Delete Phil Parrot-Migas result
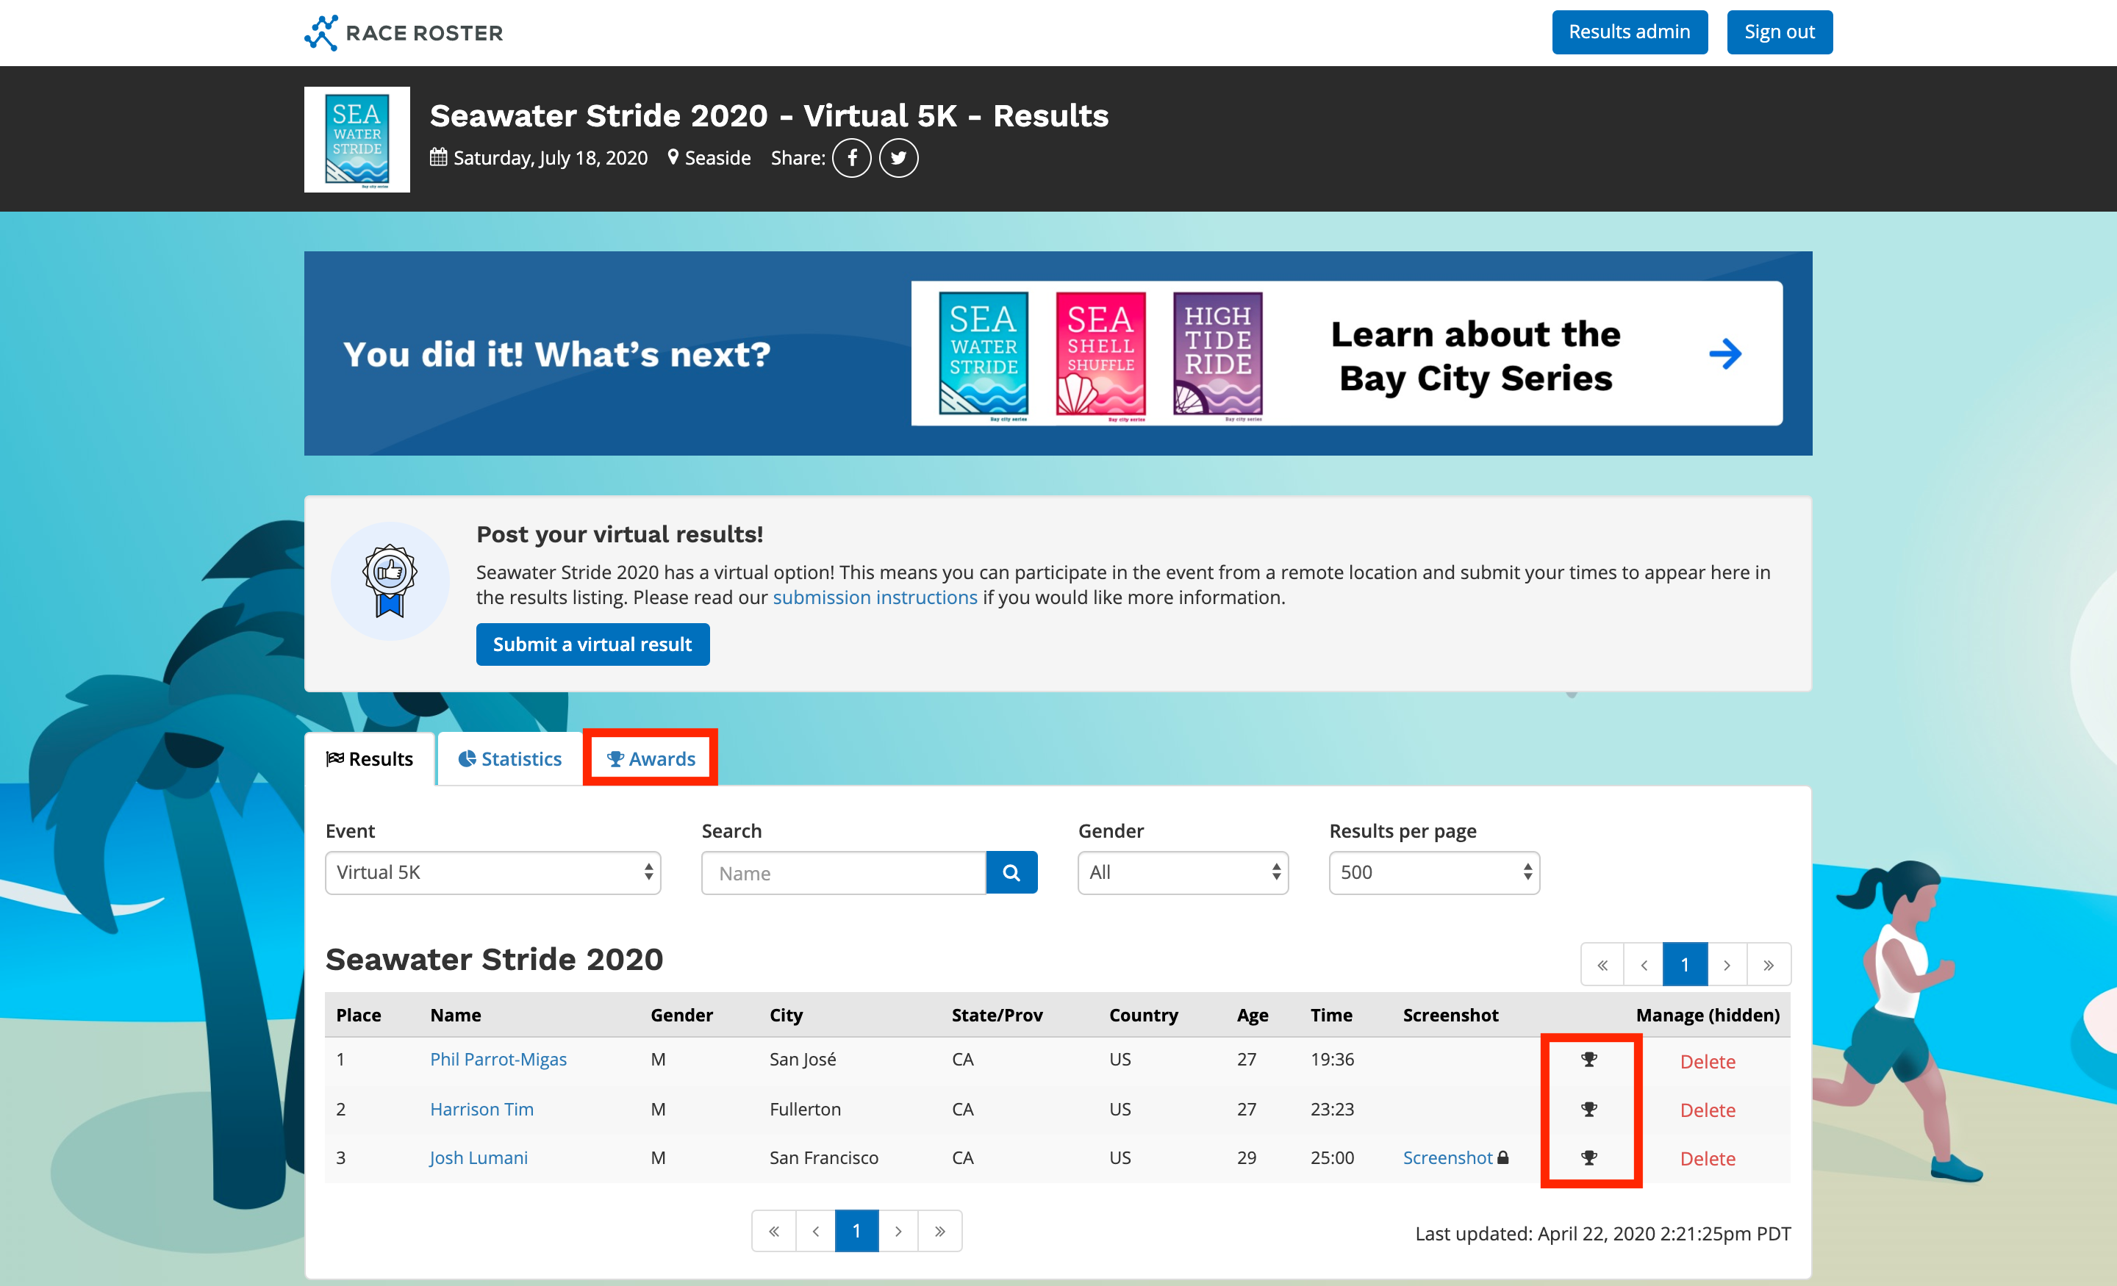 pyautogui.click(x=1707, y=1062)
